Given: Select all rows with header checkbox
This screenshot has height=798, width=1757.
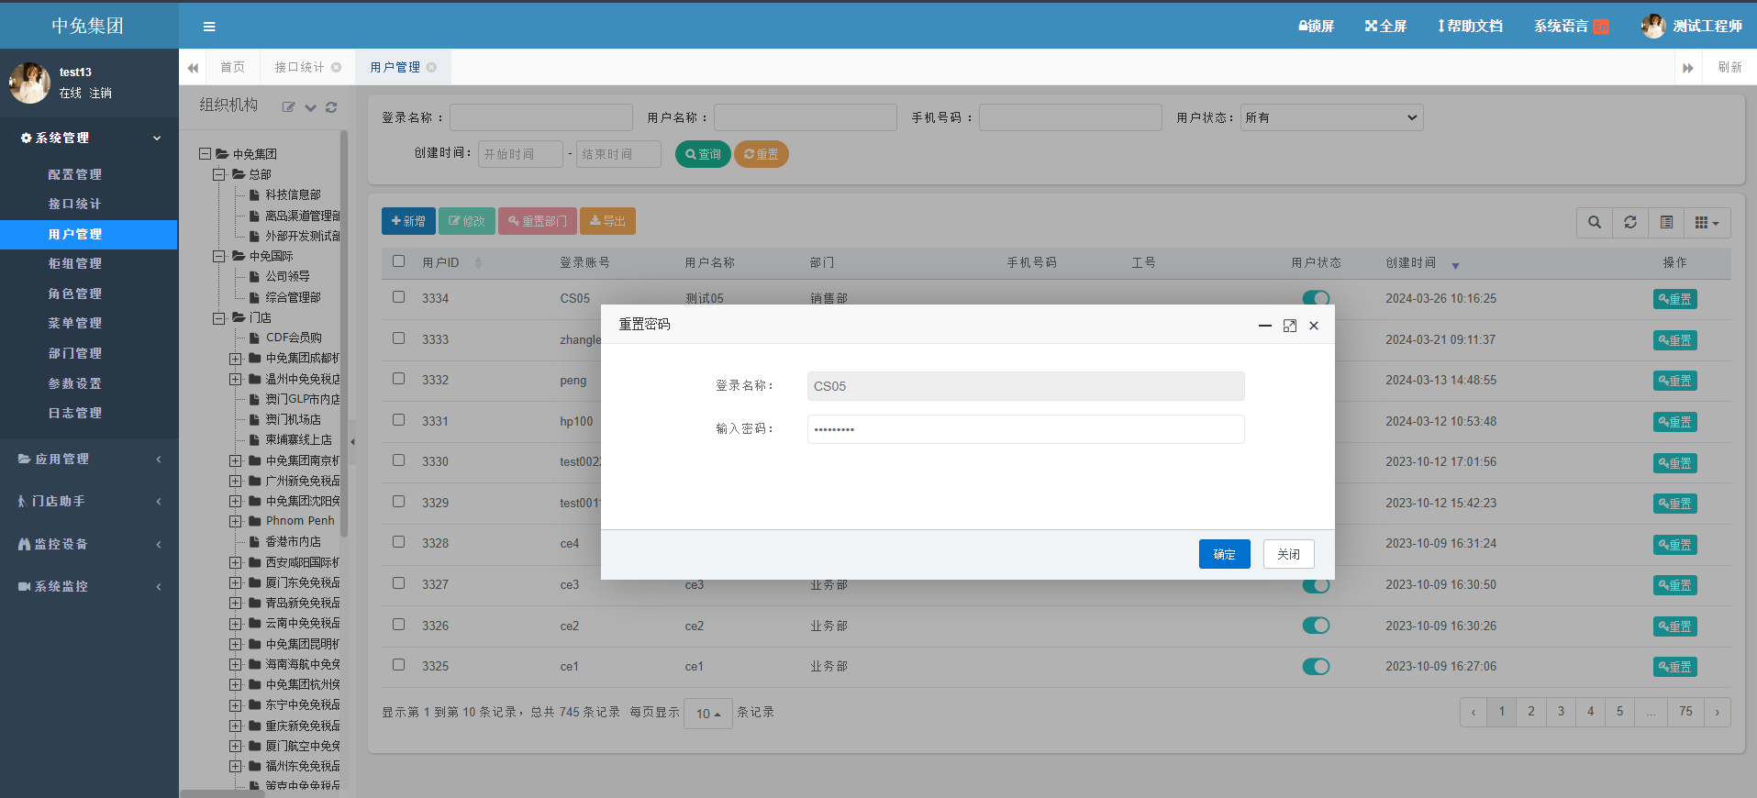Looking at the screenshot, I should coord(399,261).
